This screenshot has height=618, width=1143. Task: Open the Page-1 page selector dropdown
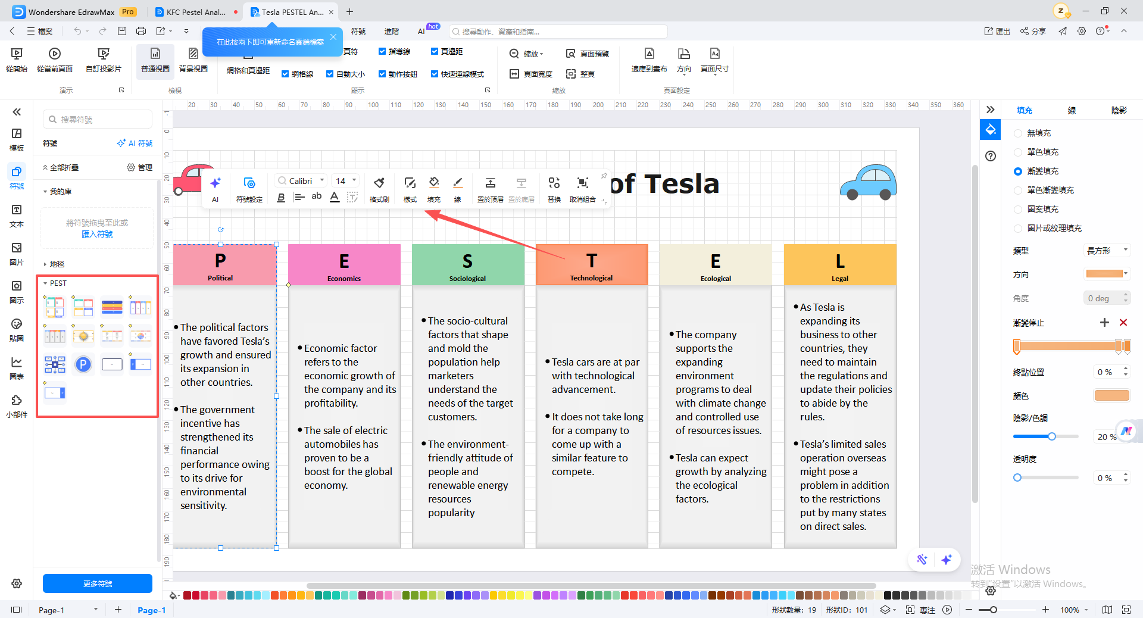tap(68, 610)
